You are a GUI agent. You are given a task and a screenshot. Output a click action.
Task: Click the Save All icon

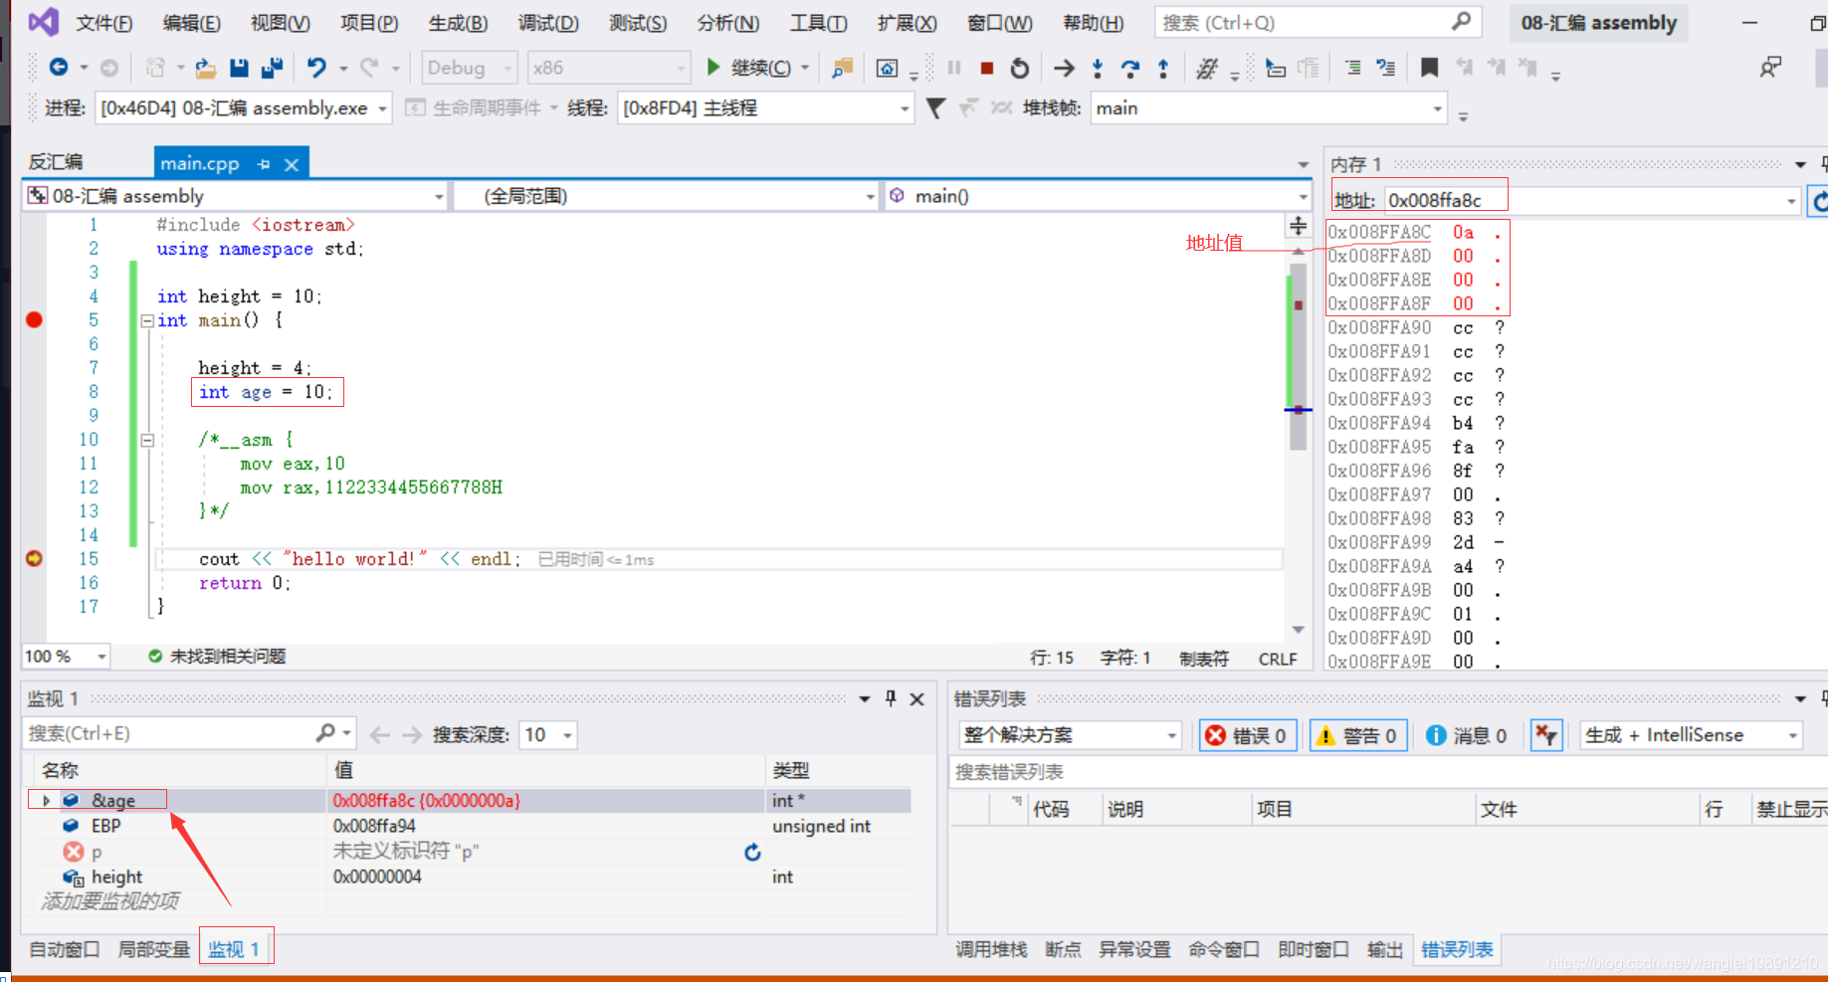click(x=272, y=68)
